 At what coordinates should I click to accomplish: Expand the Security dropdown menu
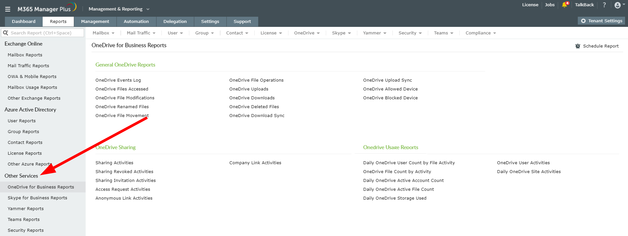410,33
